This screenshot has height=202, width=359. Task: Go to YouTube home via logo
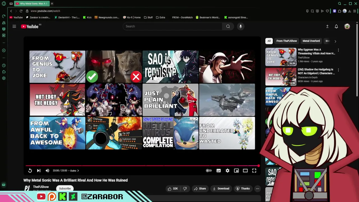click(30, 26)
